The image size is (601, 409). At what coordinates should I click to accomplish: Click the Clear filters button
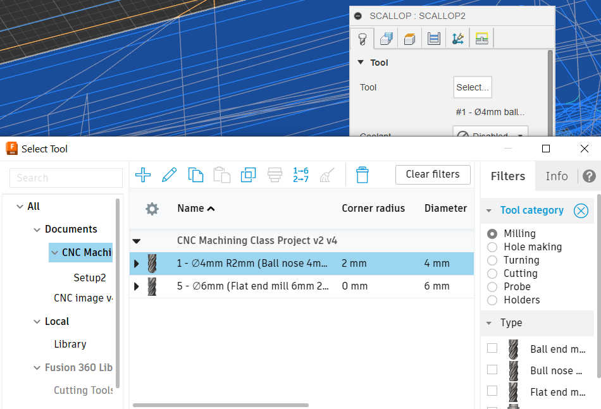pyautogui.click(x=433, y=174)
